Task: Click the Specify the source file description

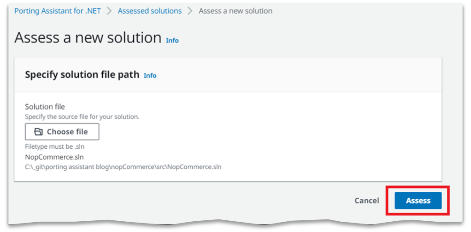Action: [82, 117]
